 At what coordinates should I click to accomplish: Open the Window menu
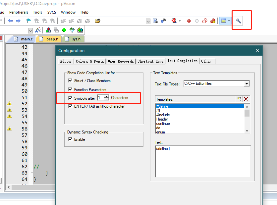[68, 12]
